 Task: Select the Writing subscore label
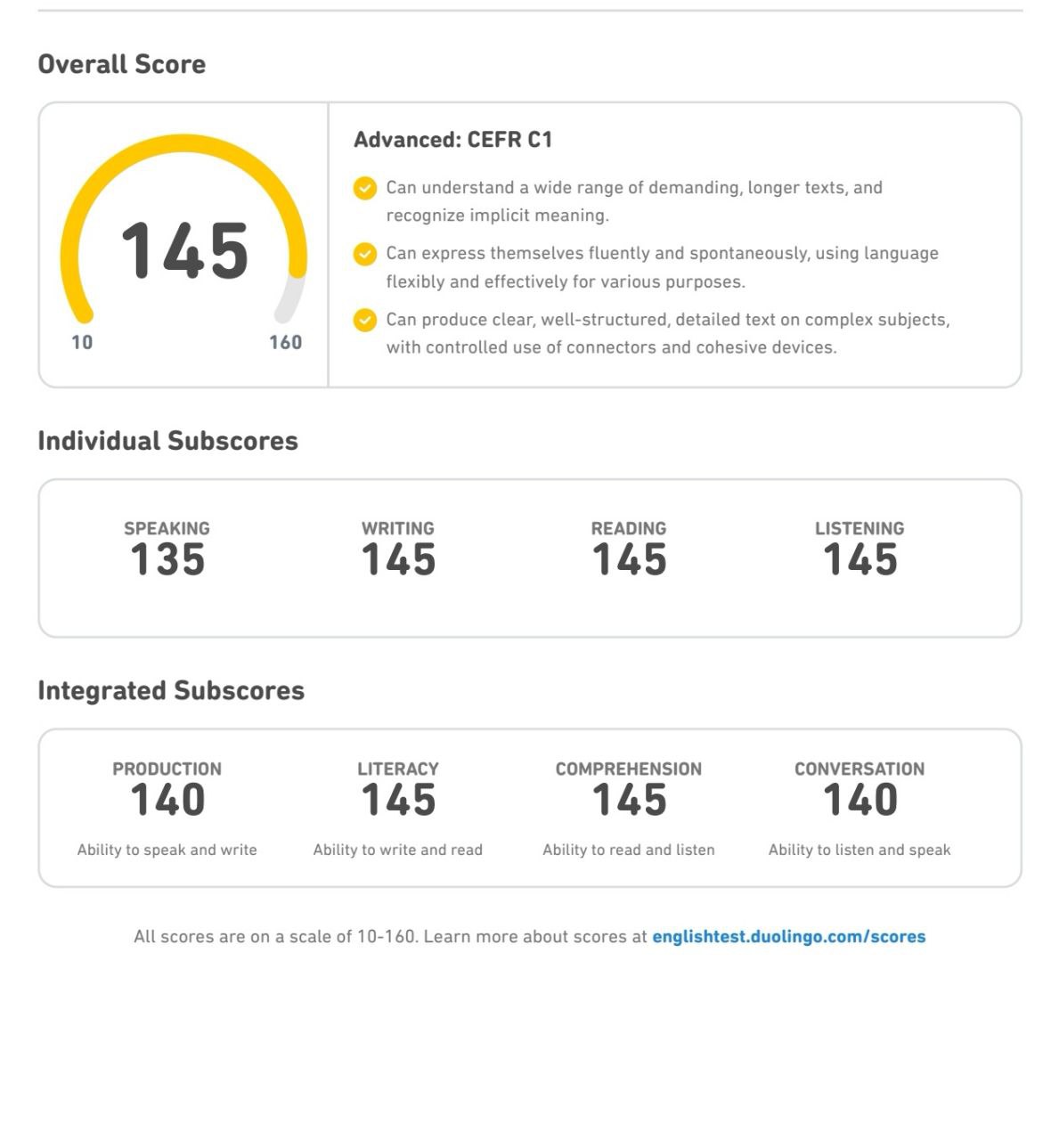398,528
